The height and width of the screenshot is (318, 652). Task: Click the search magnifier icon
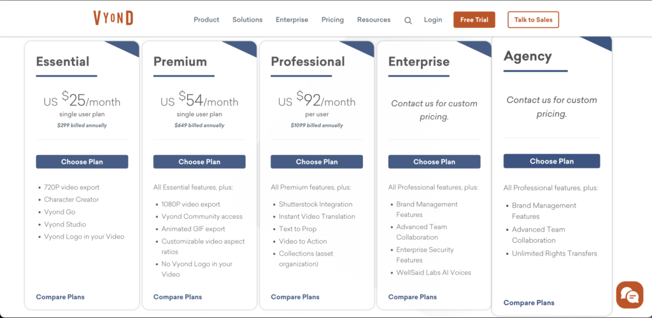point(408,20)
